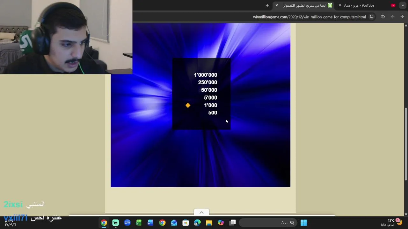
Task: Click the page scrollbar thumb
Action: [406, 144]
